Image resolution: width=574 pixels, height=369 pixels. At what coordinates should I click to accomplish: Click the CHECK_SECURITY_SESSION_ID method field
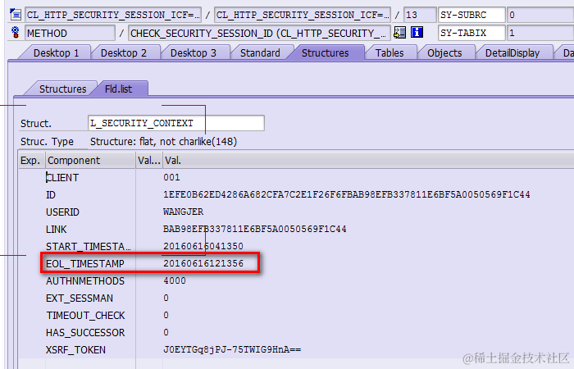tap(259, 33)
